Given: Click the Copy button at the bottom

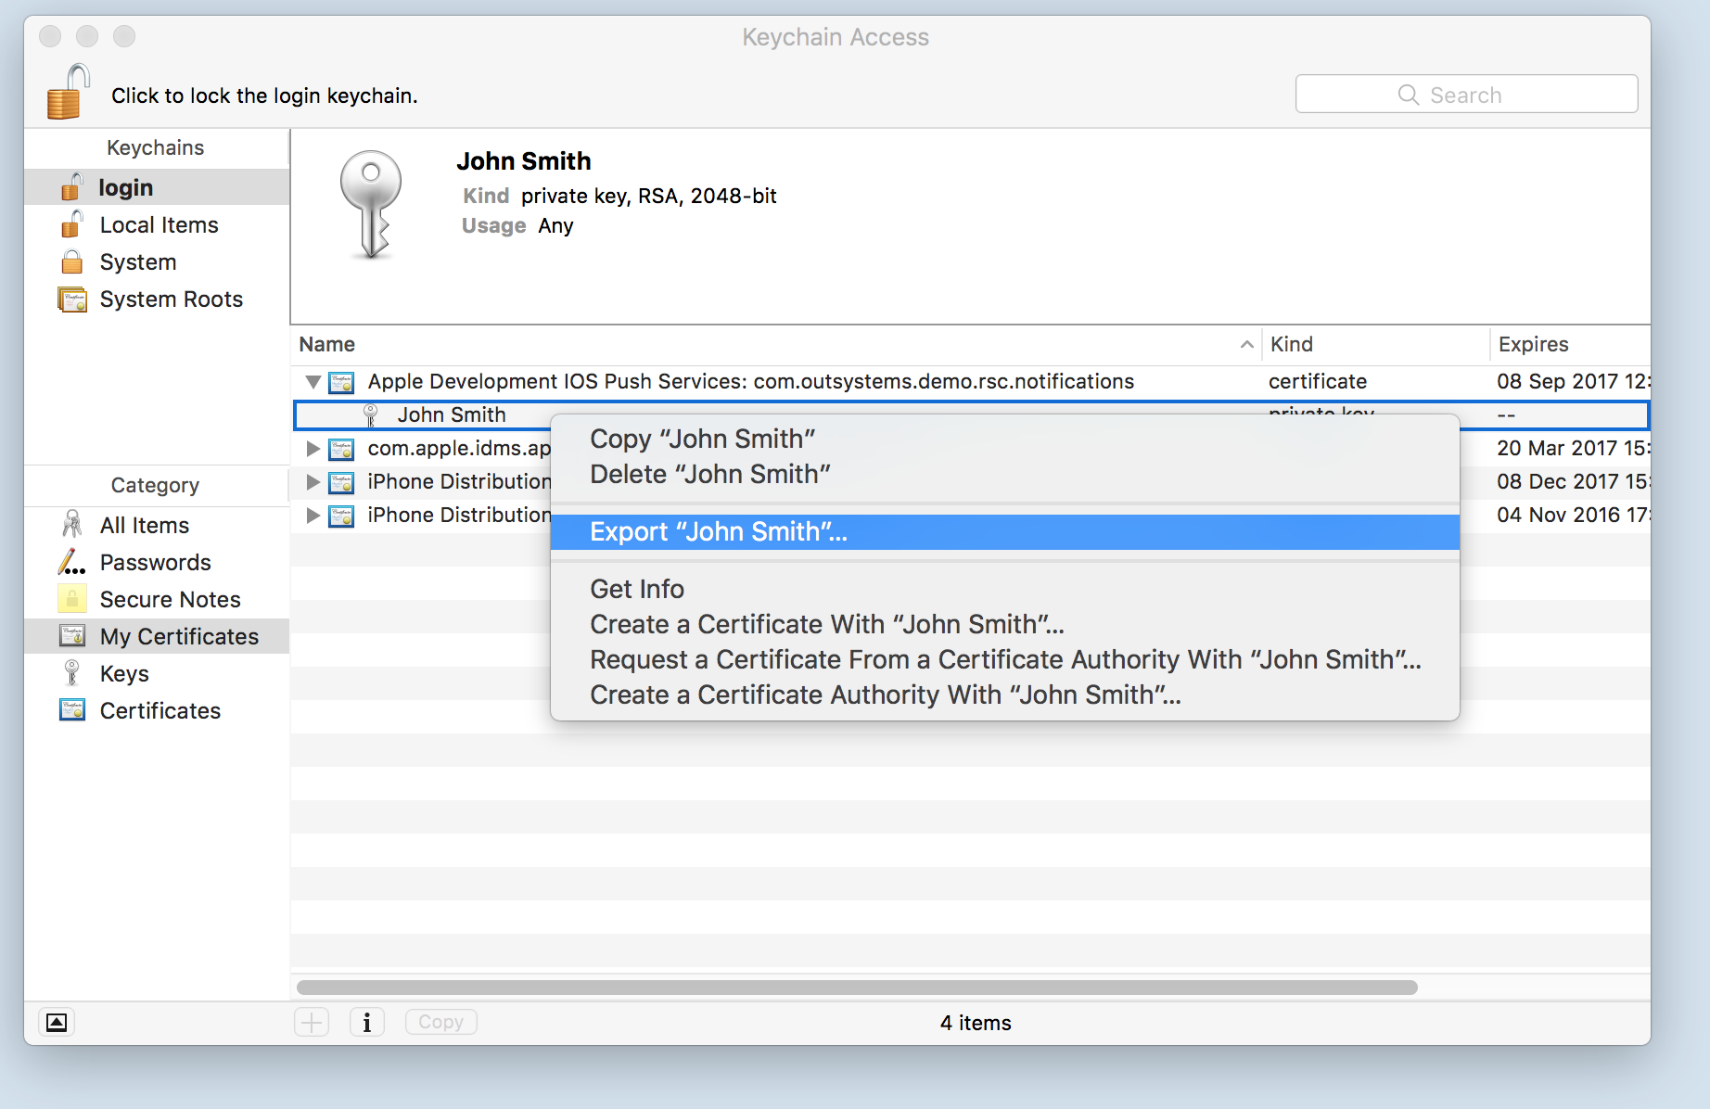Looking at the screenshot, I should 440,1021.
